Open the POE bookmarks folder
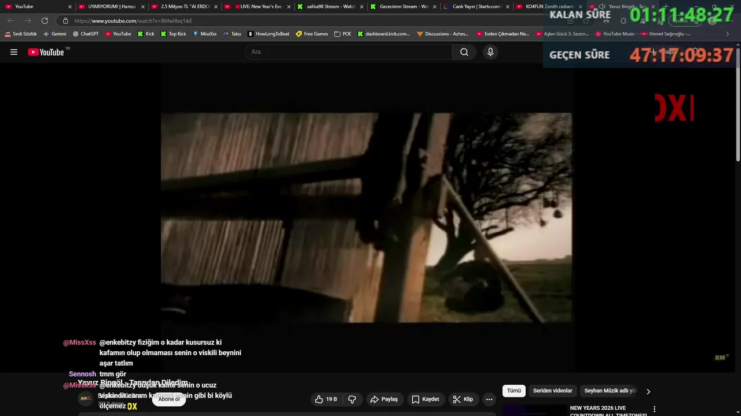The height and width of the screenshot is (416, 741). pos(343,34)
